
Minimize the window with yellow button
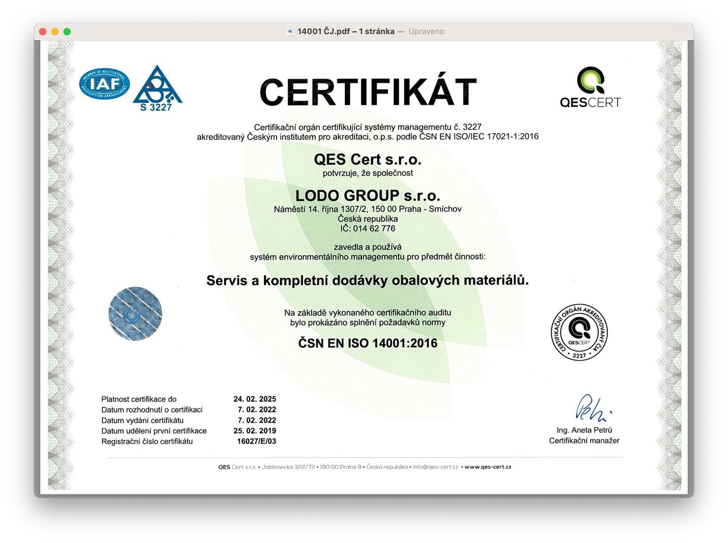[55, 32]
